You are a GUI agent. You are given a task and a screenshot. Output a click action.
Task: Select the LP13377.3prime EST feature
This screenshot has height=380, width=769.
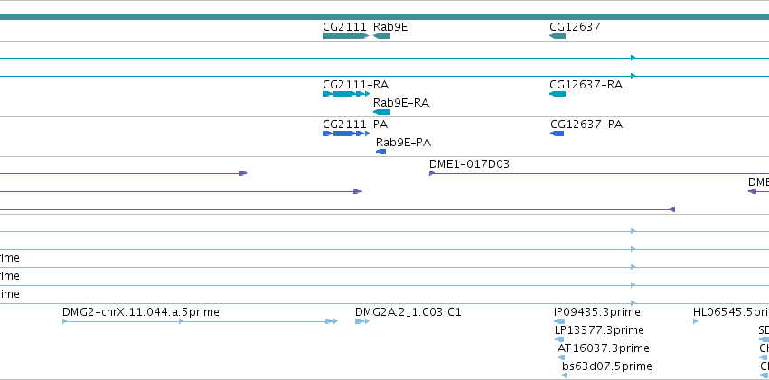point(559,339)
